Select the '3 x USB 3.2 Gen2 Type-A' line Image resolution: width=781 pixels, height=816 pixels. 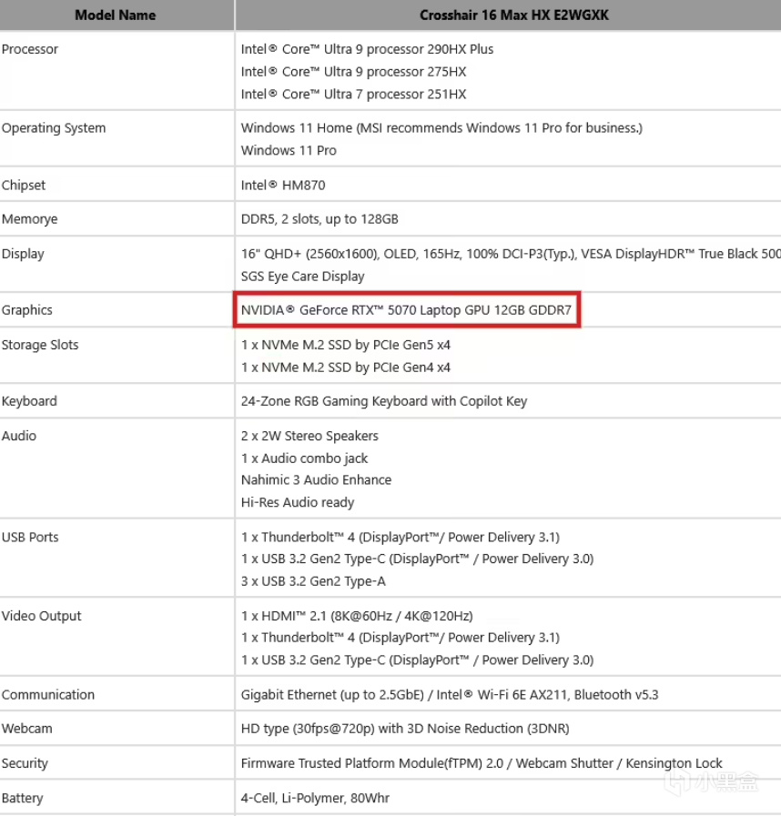pos(313,581)
